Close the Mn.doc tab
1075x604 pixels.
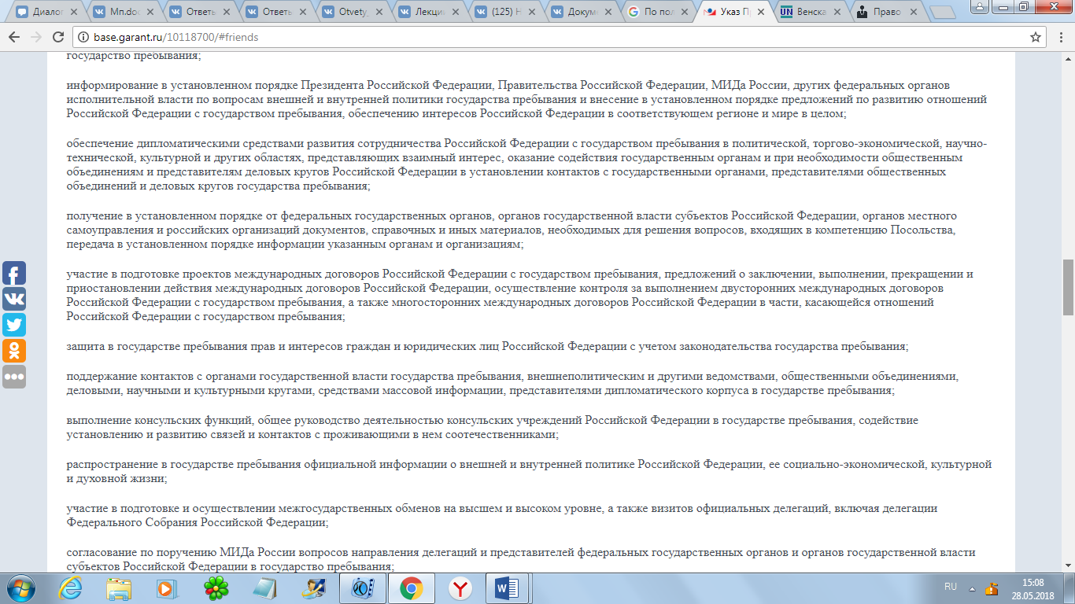(149, 13)
